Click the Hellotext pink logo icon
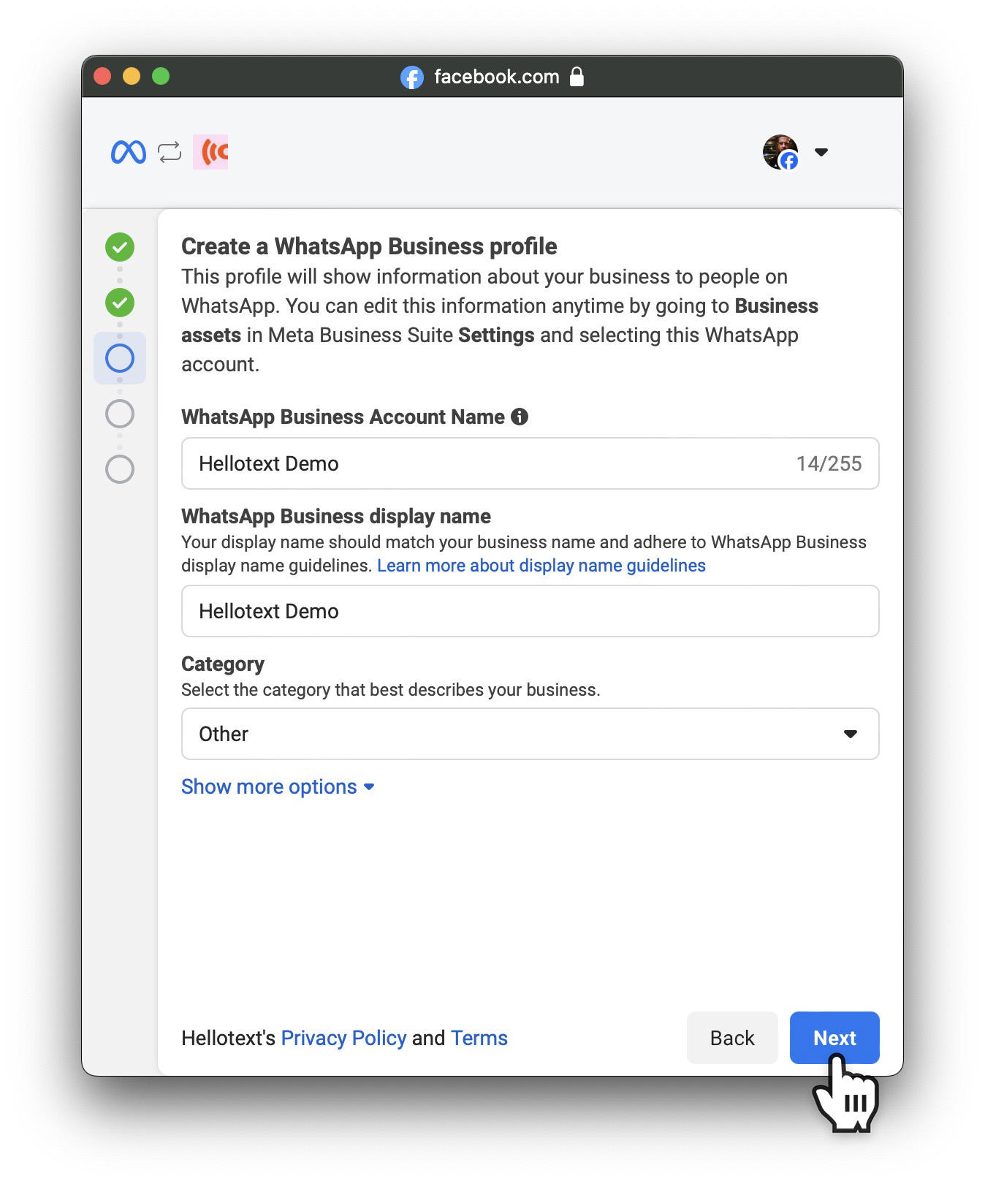985x1184 pixels. (210, 152)
